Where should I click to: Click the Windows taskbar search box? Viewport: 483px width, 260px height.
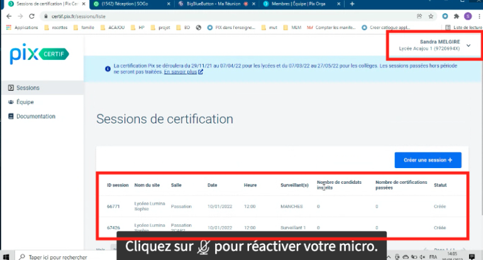[x=65, y=257]
